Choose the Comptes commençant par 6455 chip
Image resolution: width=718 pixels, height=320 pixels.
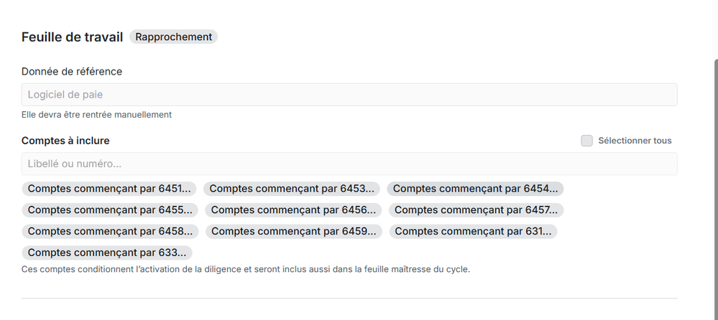(110, 210)
